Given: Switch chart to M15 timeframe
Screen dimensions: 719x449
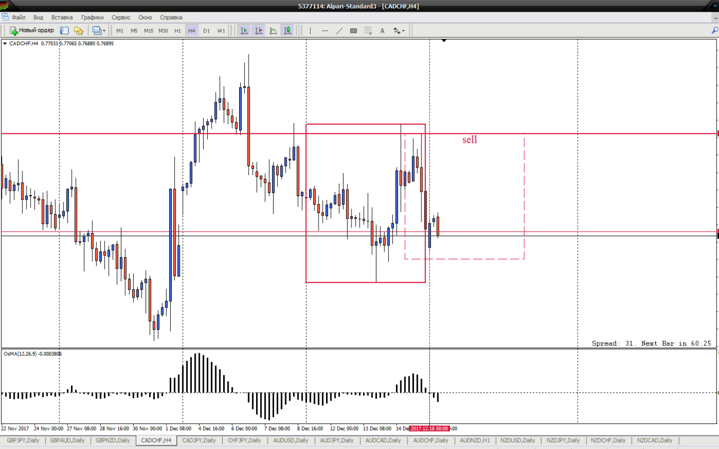Looking at the screenshot, I should click(149, 31).
